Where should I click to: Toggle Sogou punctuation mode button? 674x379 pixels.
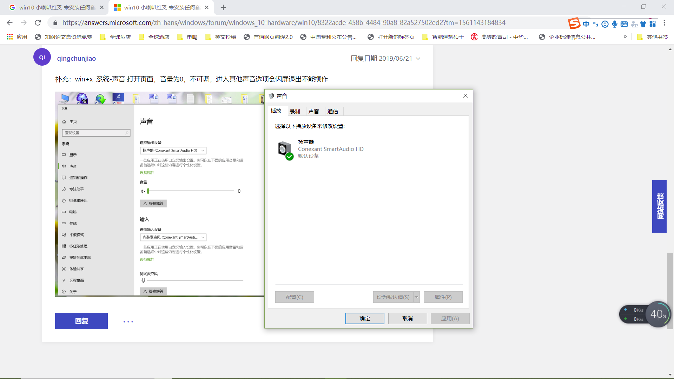coord(595,24)
